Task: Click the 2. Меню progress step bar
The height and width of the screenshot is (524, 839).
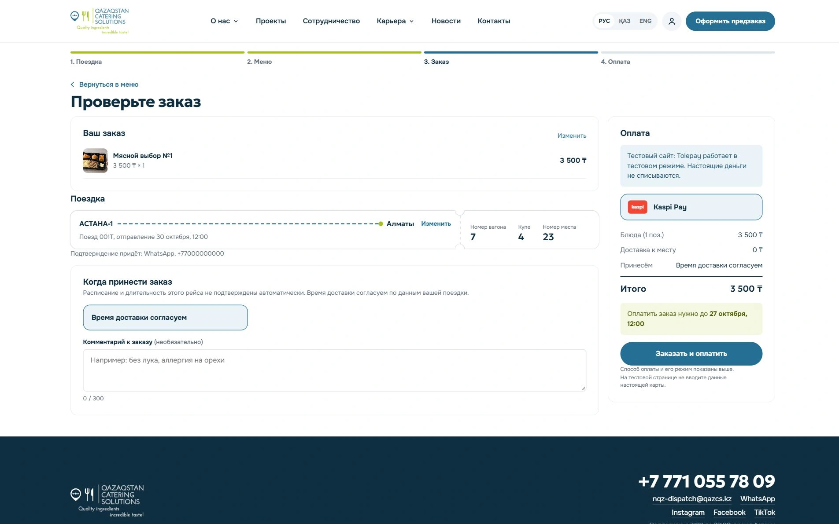Action: coord(334,52)
